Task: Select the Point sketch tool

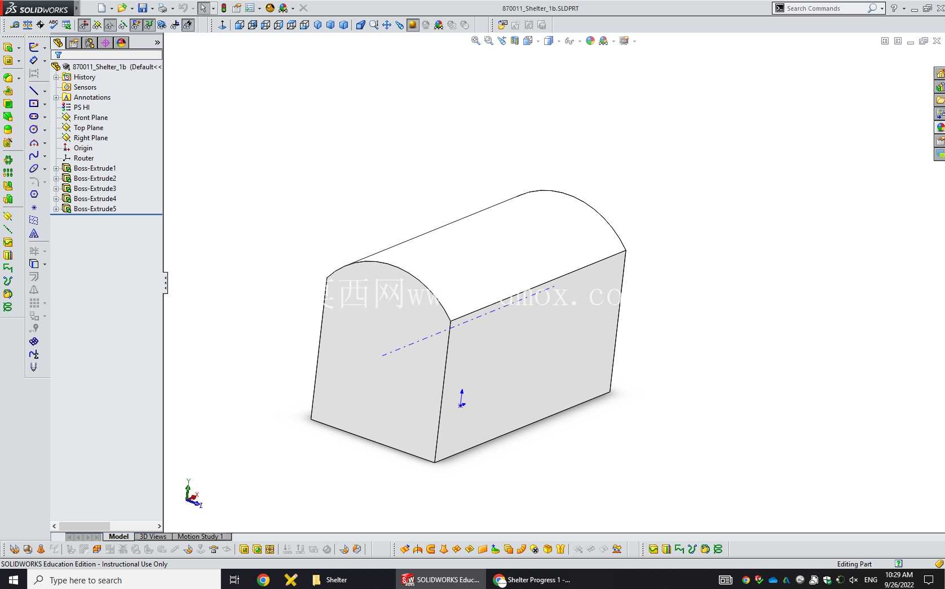Action: [x=34, y=208]
